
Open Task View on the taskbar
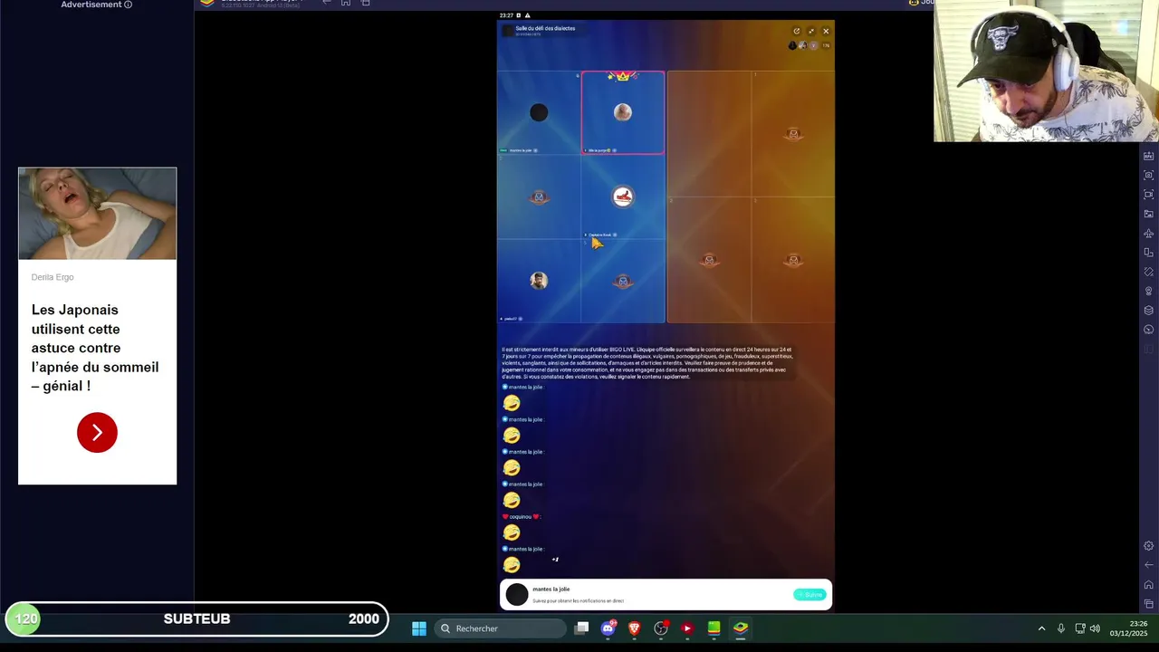[x=582, y=628]
